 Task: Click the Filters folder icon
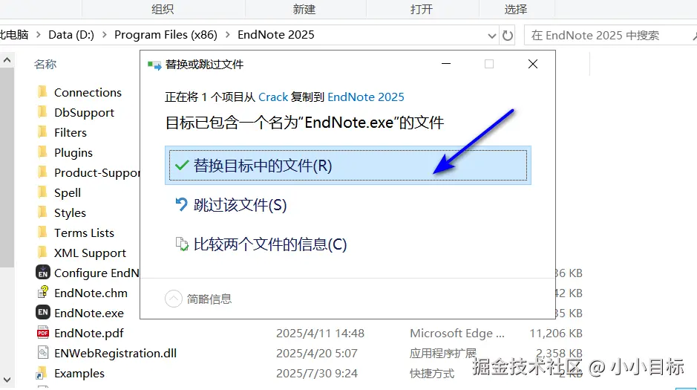(x=42, y=131)
